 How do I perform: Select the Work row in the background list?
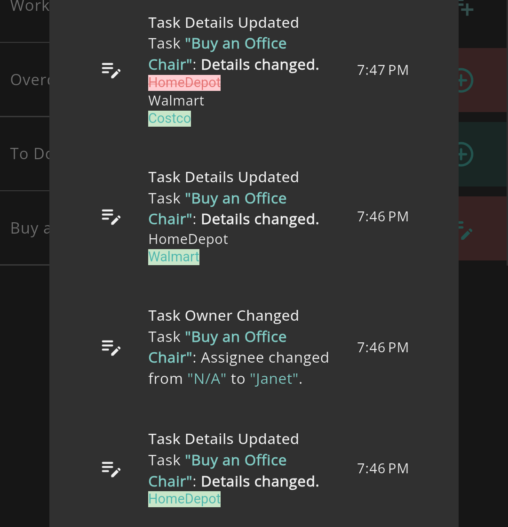point(25,21)
